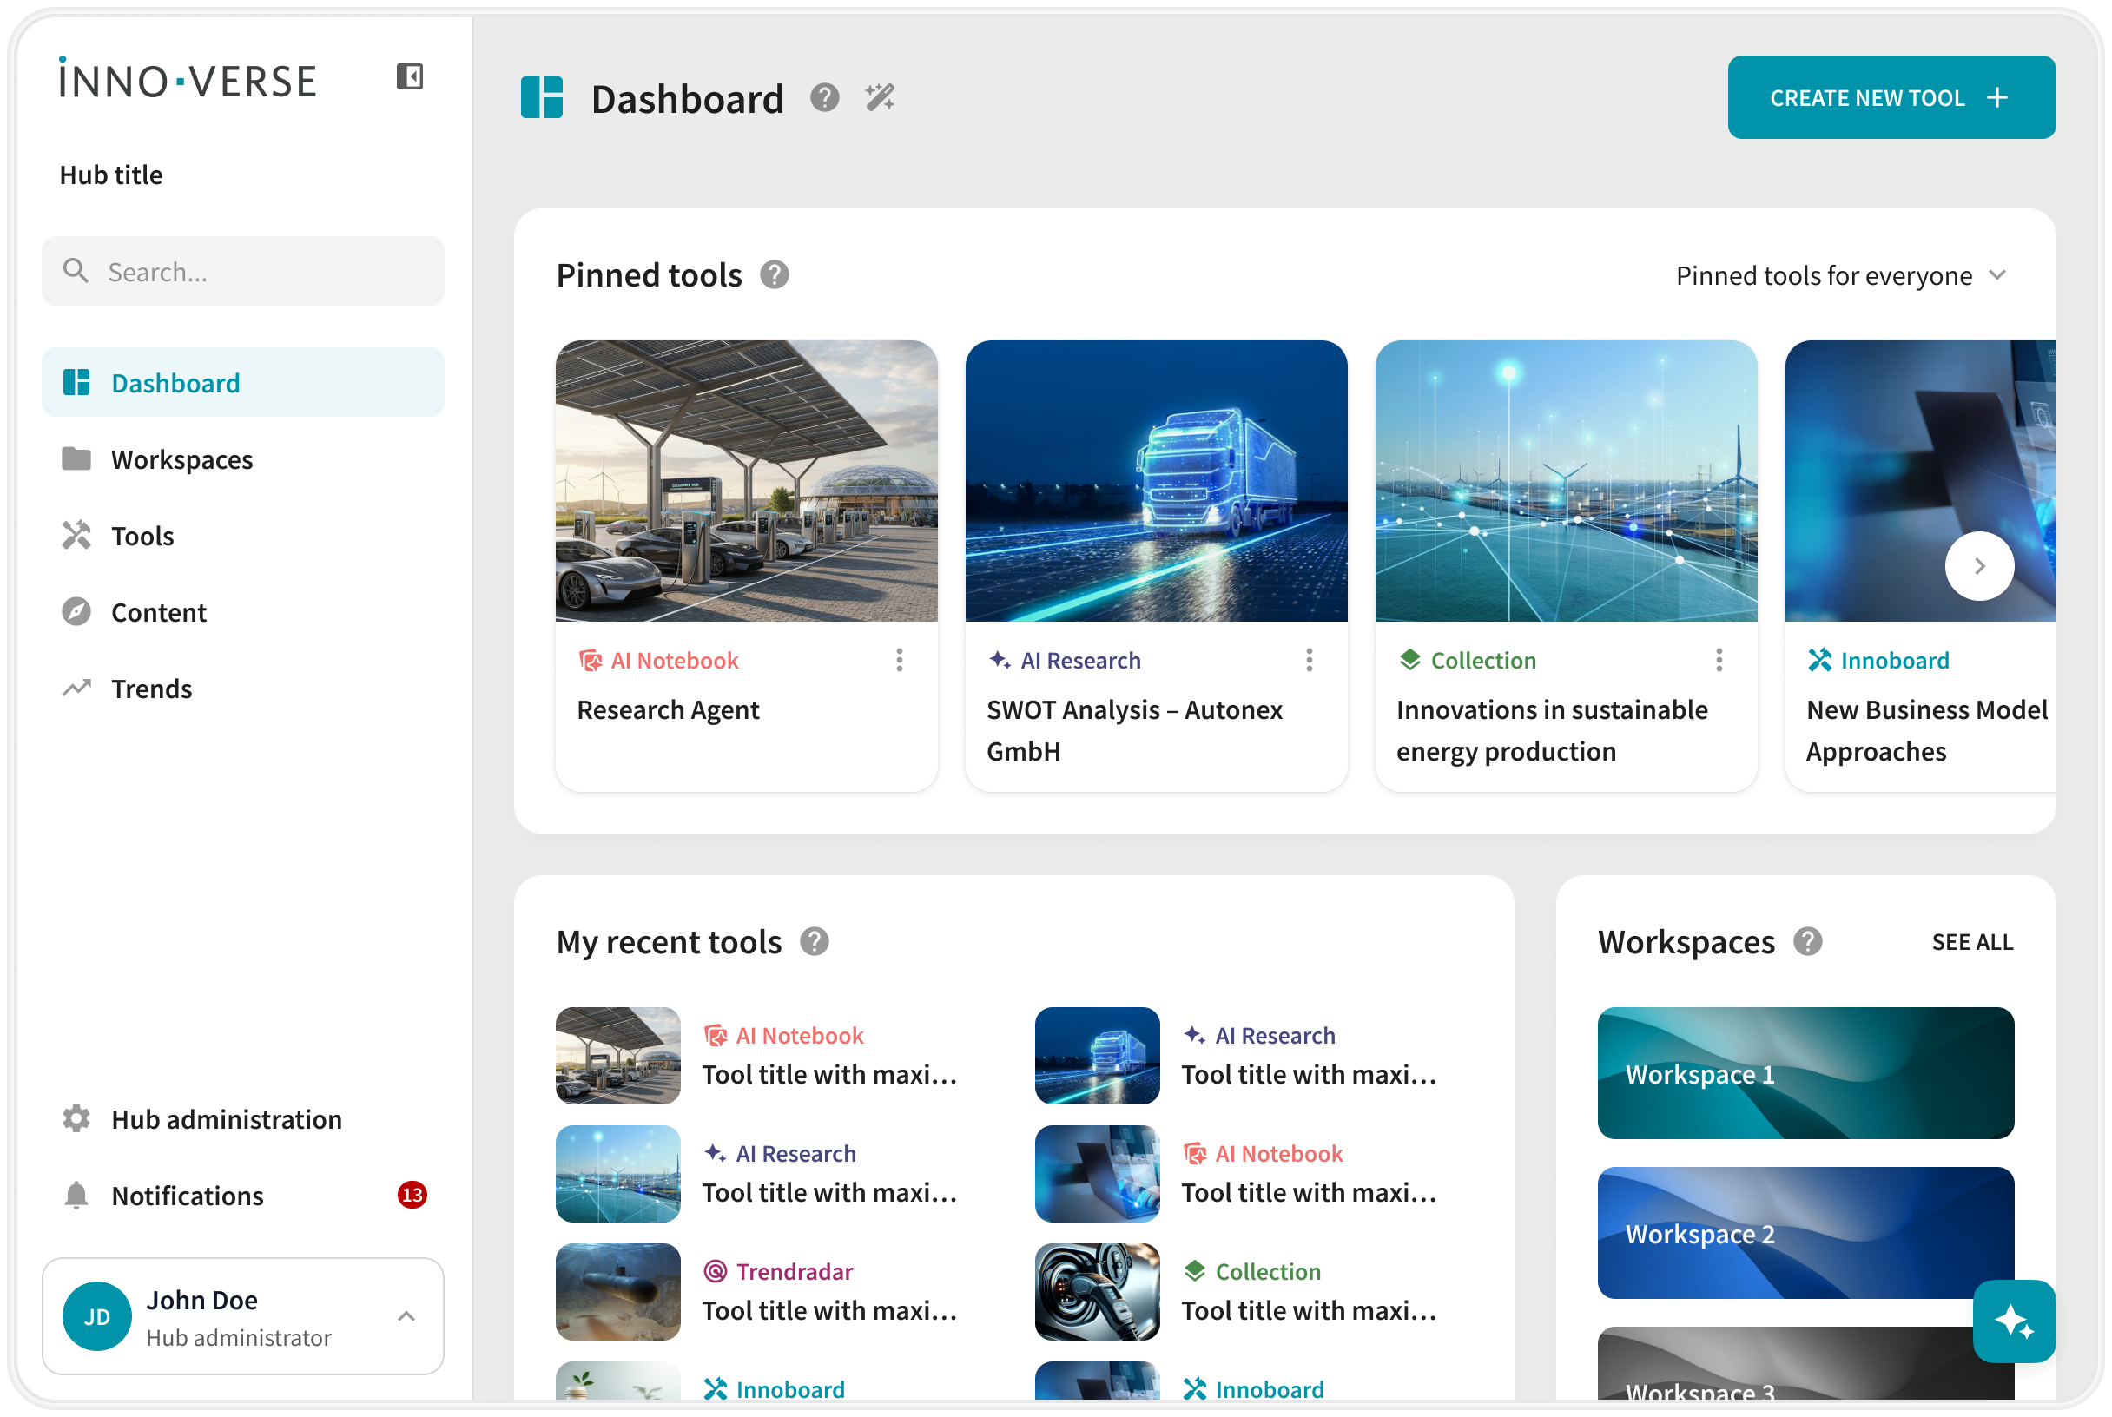Click the Workspaces section help icon
2112x1417 pixels.
tap(1807, 942)
